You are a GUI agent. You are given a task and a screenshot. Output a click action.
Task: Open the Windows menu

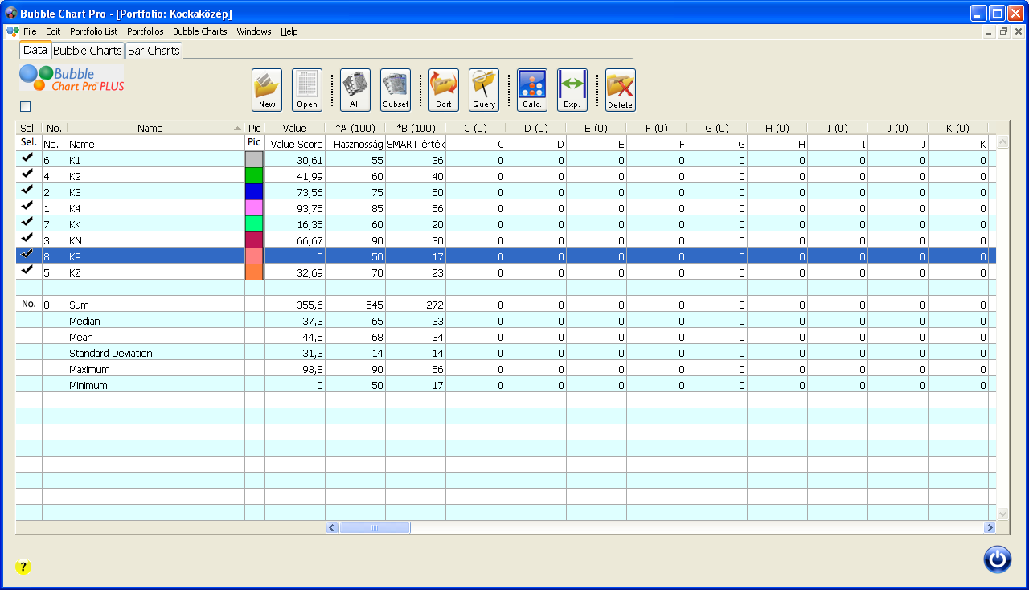pos(254,31)
